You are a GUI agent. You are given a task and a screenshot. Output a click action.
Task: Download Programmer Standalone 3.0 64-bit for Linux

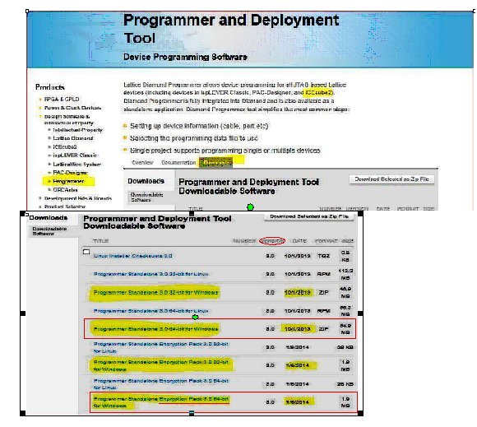[x=151, y=311]
